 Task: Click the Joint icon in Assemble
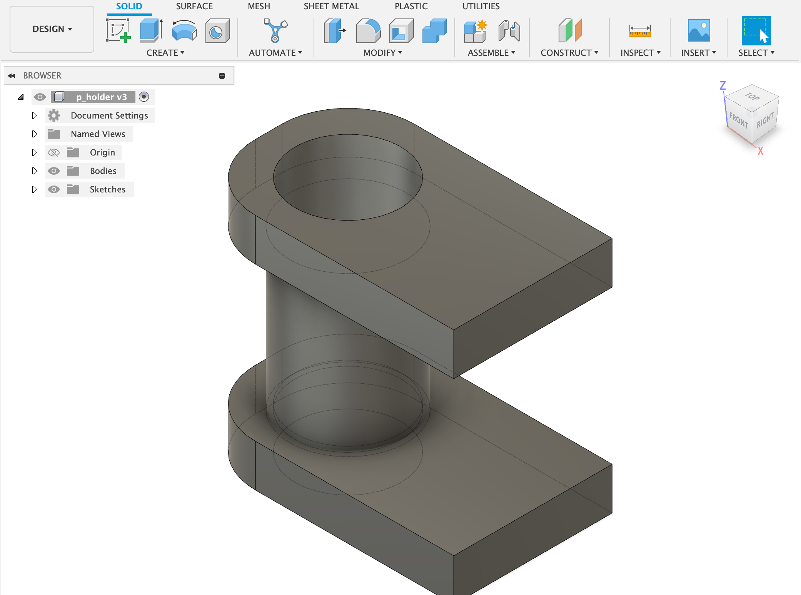point(509,30)
